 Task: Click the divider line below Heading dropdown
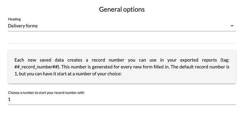pos(122,44)
